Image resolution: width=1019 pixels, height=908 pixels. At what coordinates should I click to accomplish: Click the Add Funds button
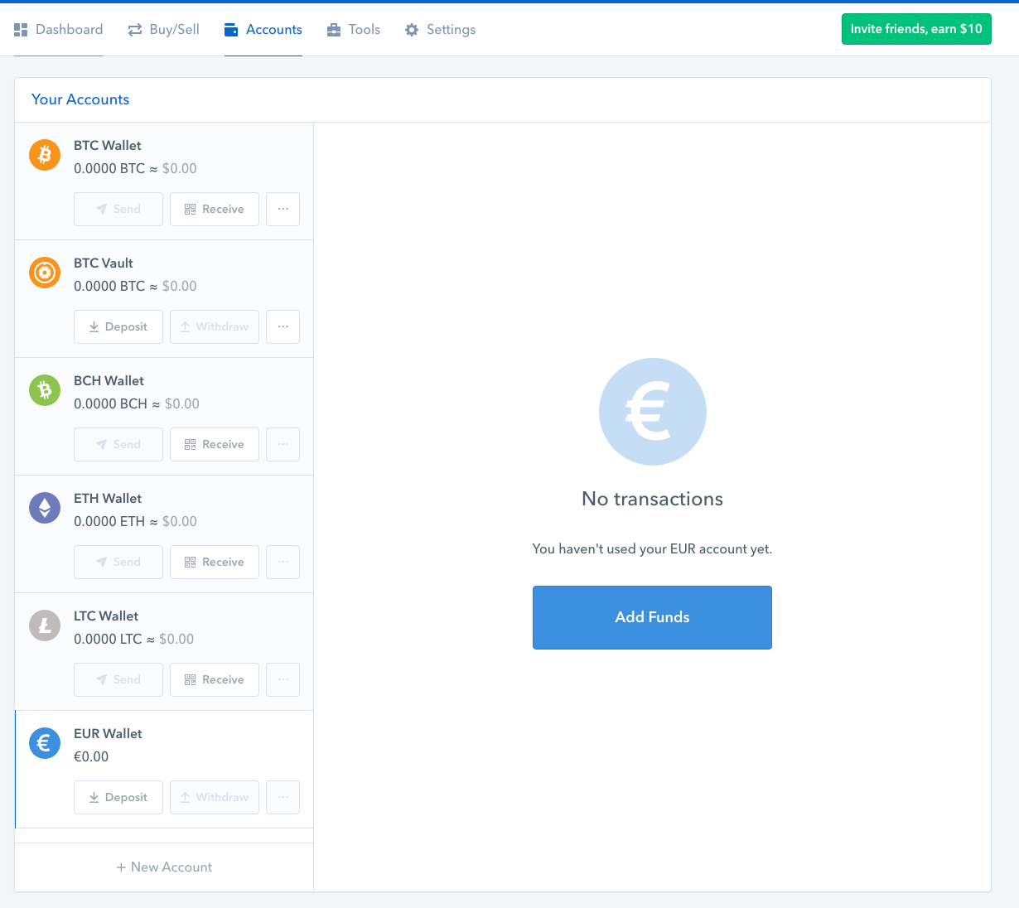[x=652, y=617]
